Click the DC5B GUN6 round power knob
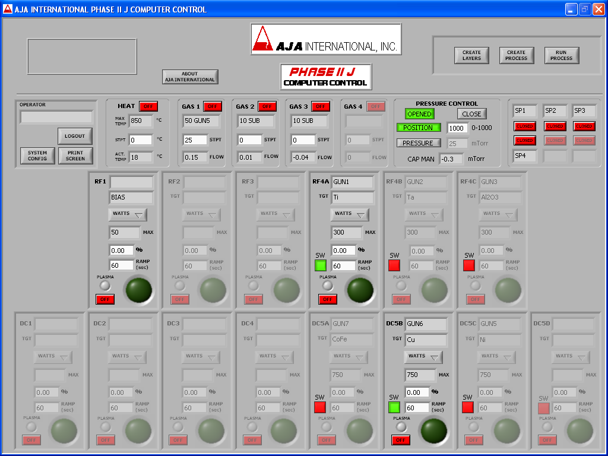The width and height of the screenshot is (608, 456). [x=433, y=431]
